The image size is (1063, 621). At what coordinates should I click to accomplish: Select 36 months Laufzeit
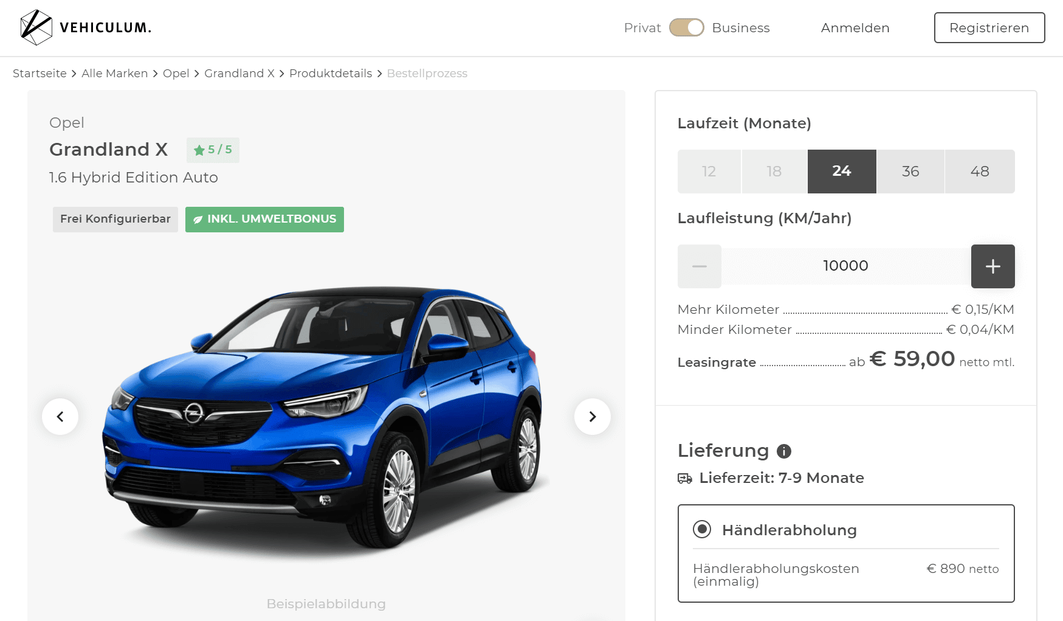tap(910, 172)
